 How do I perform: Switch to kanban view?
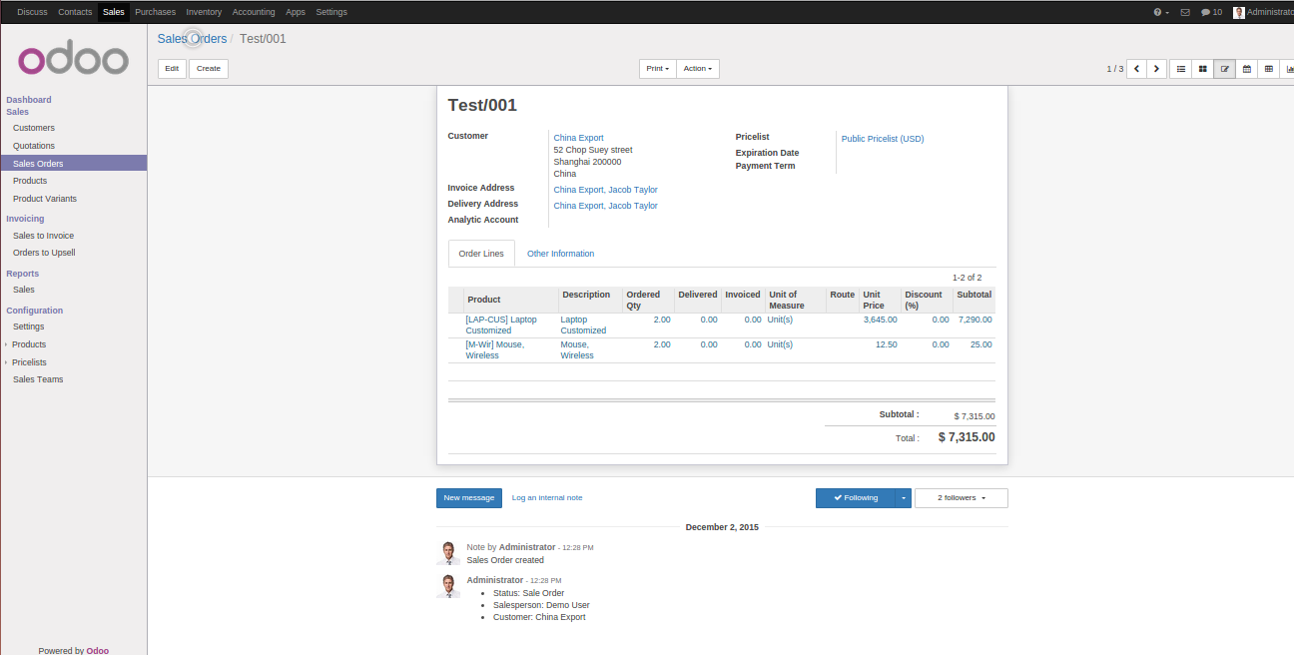(x=1202, y=69)
